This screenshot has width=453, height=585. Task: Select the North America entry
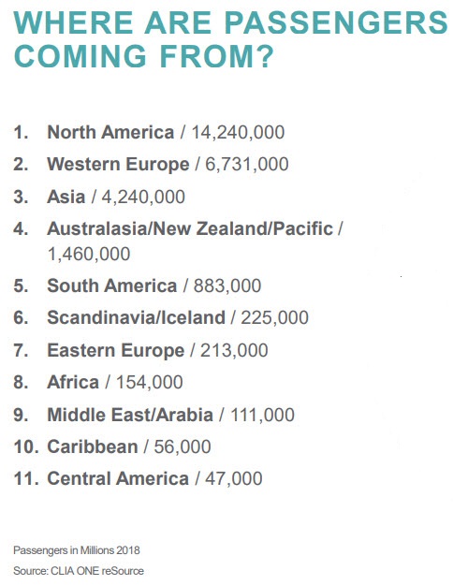click(149, 132)
